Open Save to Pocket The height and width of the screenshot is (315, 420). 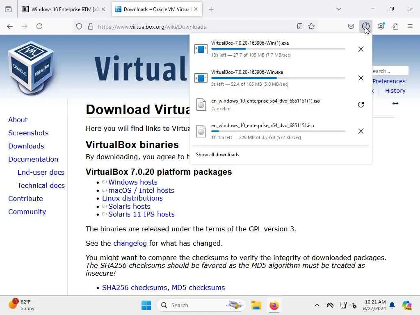click(351, 26)
